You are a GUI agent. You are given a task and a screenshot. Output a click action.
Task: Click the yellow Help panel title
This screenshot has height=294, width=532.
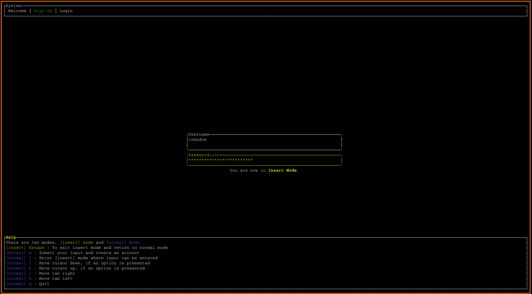pyautogui.click(x=11, y=237)
